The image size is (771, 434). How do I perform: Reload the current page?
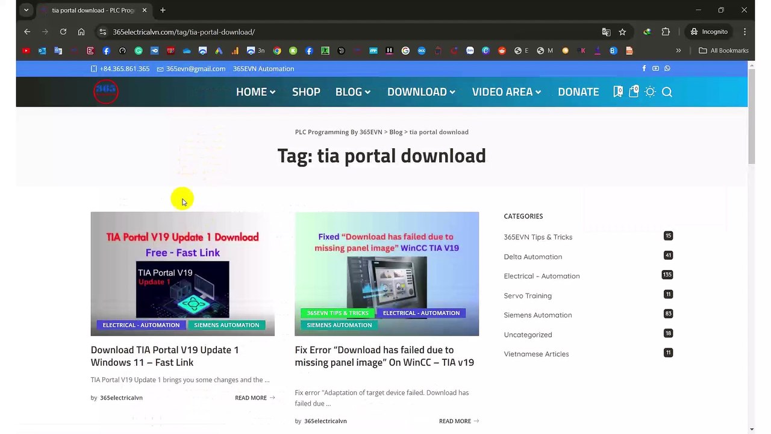coord(63,32)
